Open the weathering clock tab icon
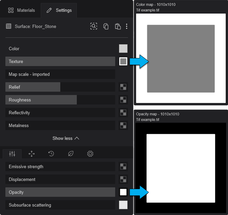 point(51,154)
